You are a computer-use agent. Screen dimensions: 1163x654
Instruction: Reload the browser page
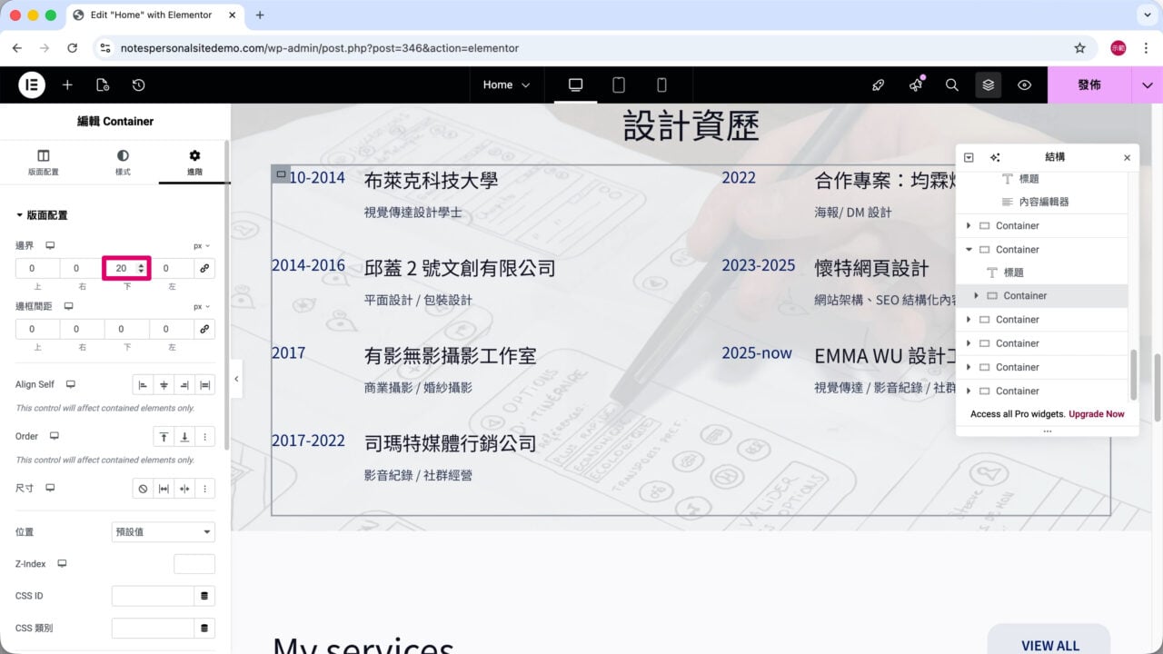pos(72,47)
